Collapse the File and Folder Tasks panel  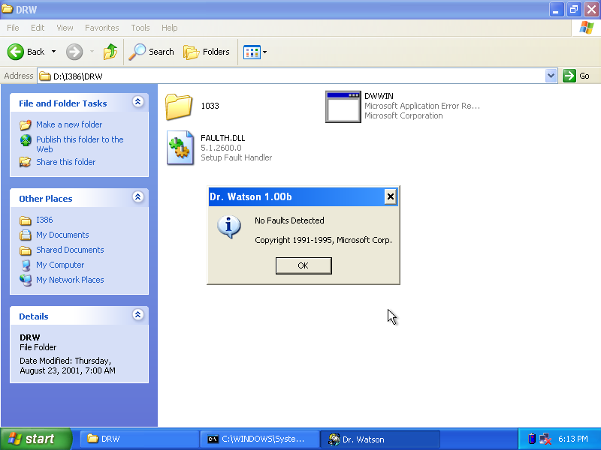[x=137, y=103]
